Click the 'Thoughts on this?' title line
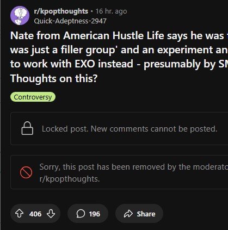228x230 pixels. [54, 78]
